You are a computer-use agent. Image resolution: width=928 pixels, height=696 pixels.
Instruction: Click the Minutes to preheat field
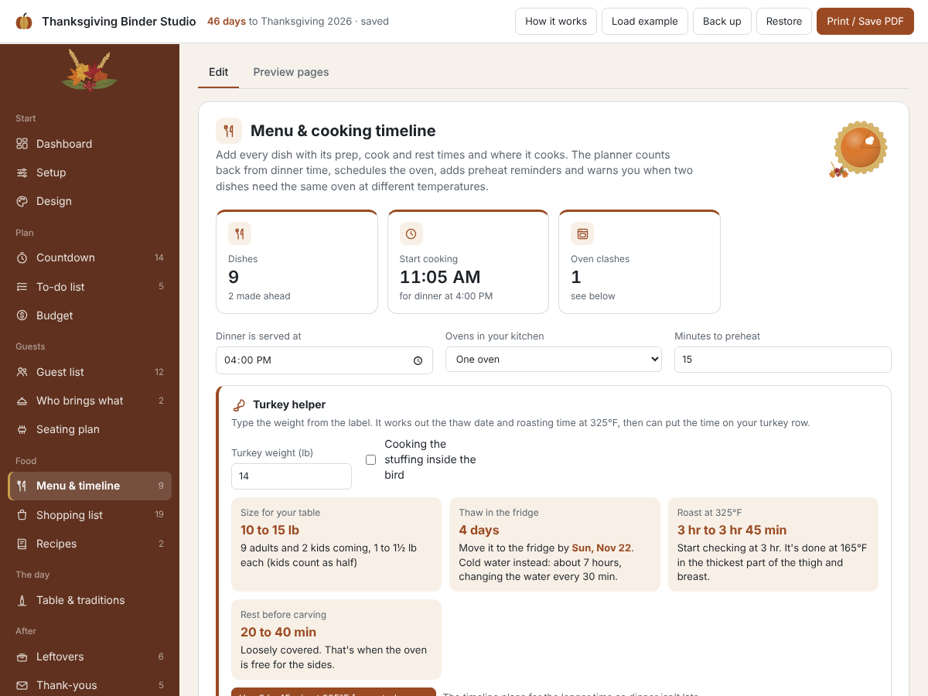[783, 360]
